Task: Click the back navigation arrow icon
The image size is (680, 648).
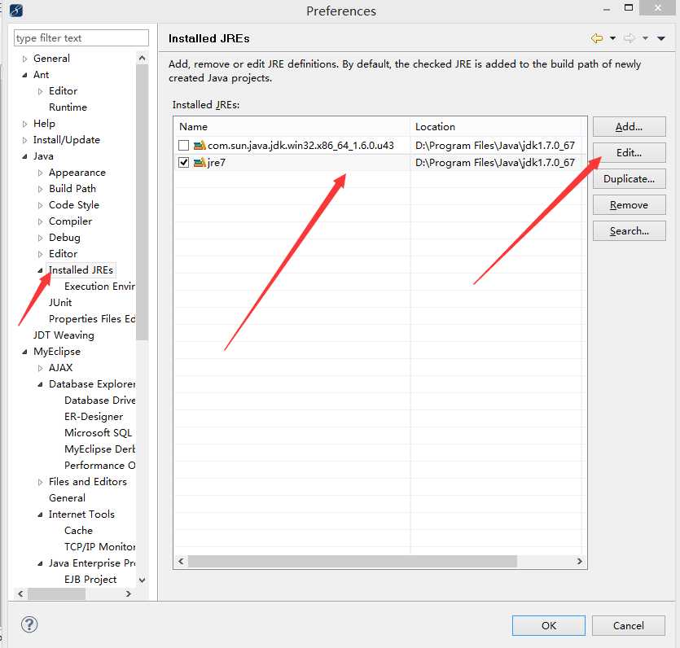Action: coord(597,38)
